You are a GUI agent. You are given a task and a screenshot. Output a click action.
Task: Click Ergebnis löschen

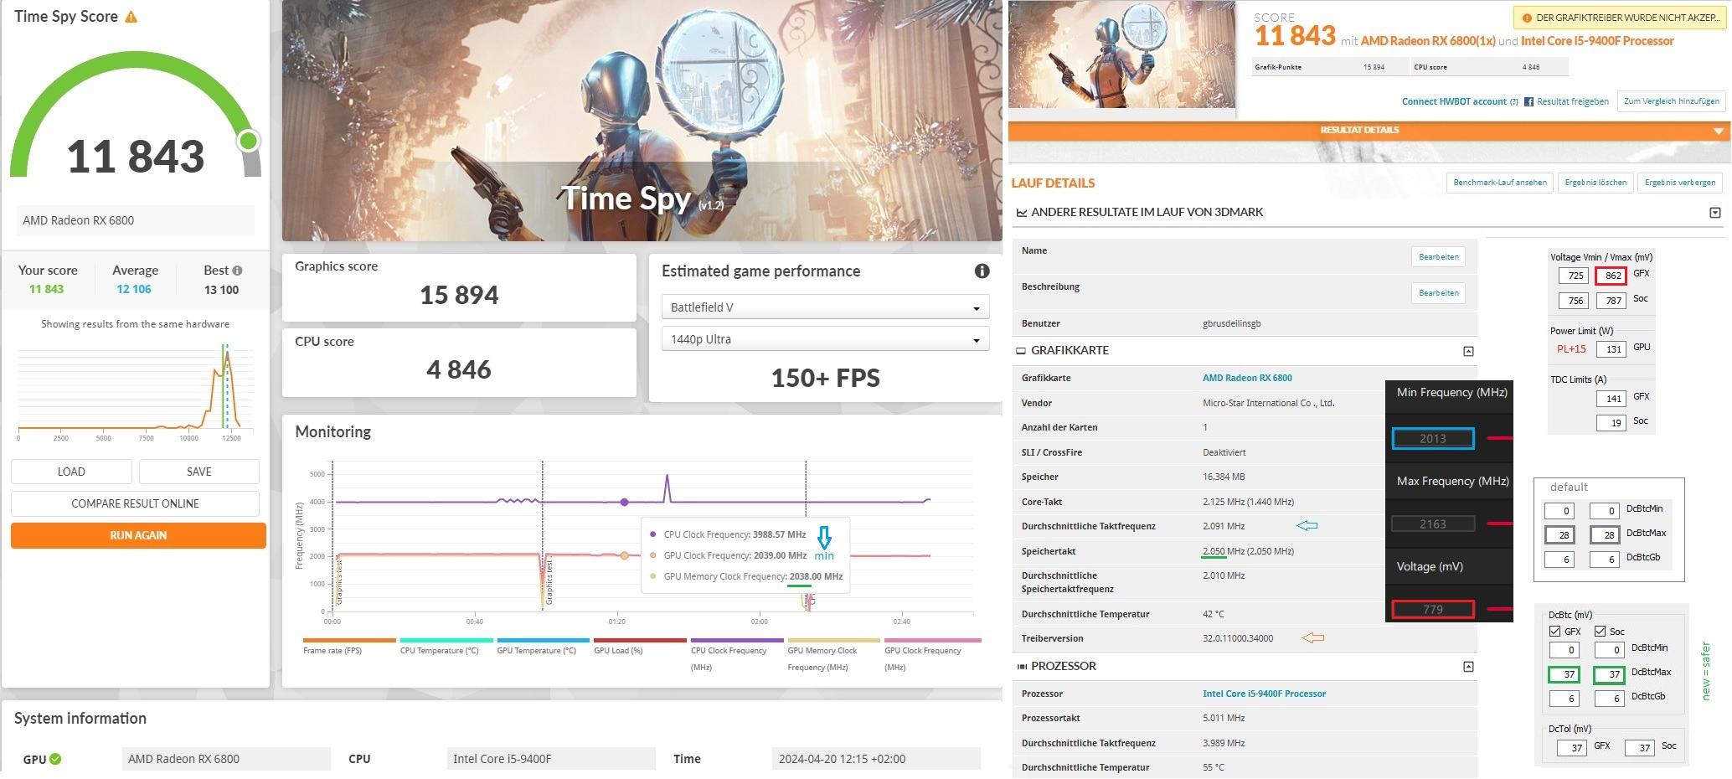(x=1595, y=183)
